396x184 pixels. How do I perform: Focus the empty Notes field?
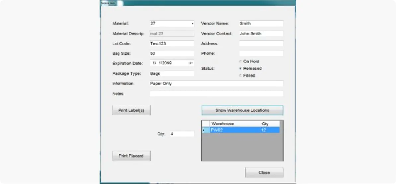pyautogui.click(x=216, y=94)
